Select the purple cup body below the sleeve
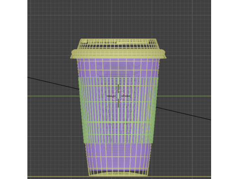The image size is (239, 179). point(118,158)
